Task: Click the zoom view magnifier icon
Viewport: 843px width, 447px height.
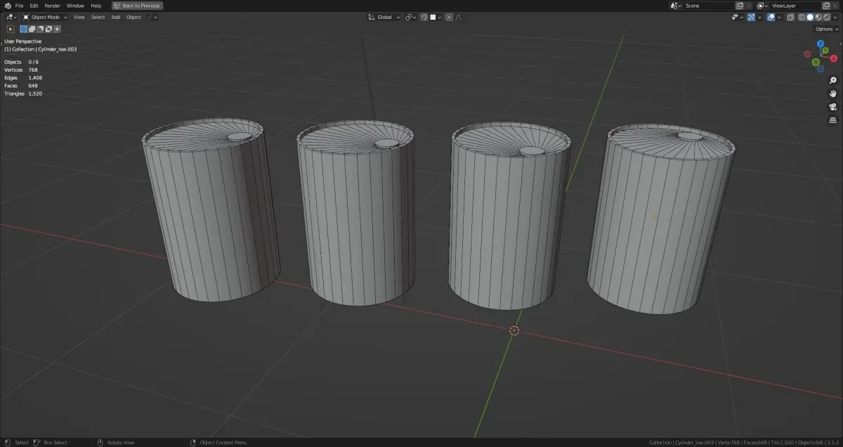Action: point(833,80)
